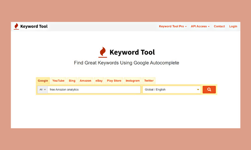Select the Amazon tab

coord(85,81)
